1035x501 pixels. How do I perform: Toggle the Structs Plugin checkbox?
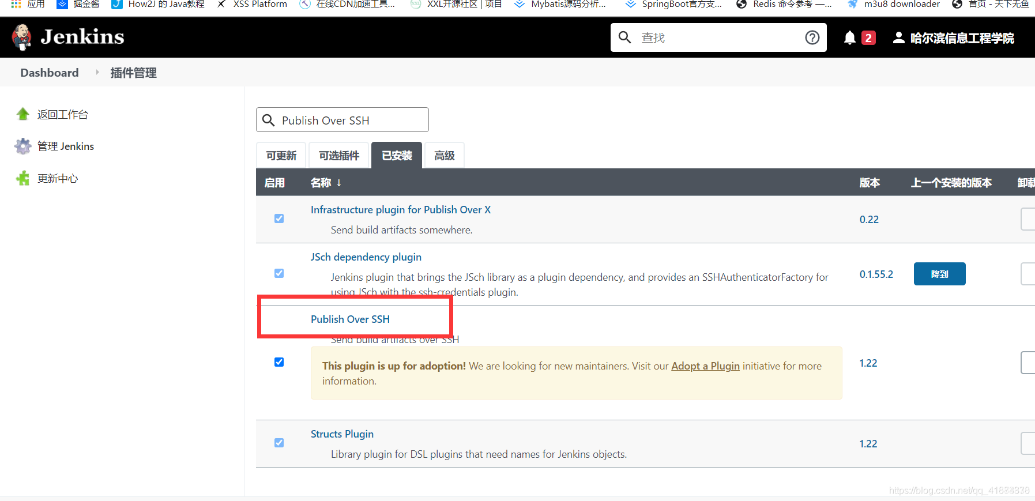pyautogui.click(x=279, y=443)
